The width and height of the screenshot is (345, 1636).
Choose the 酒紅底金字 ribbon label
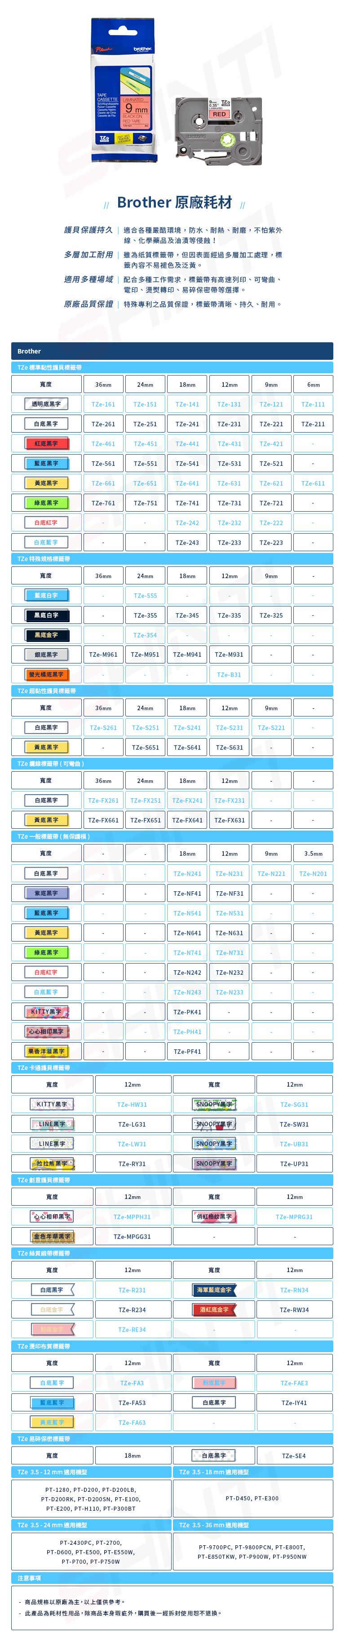pyautogui.click(x=214, y=1310)
